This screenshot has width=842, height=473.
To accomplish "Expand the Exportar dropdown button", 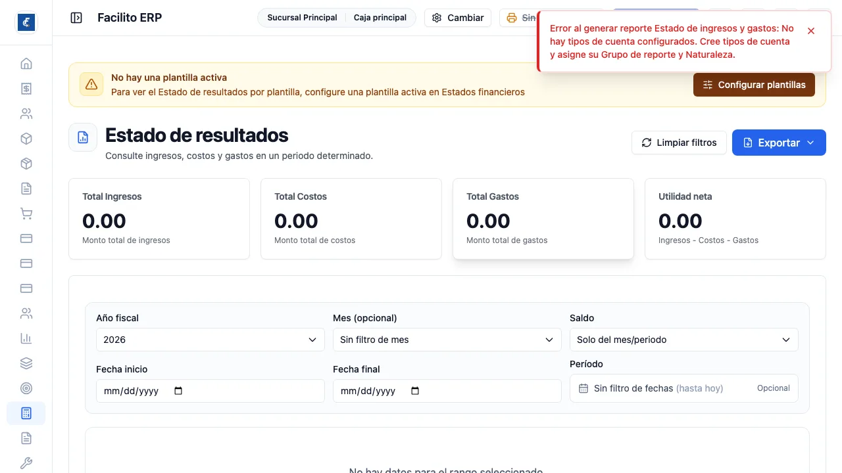I will (779, 143).
